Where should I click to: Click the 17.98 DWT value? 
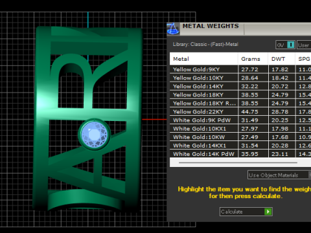click(280, 129)
